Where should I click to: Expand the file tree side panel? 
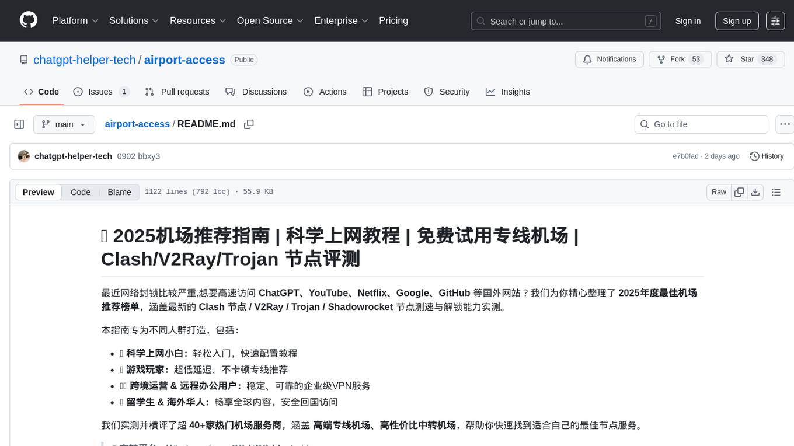[x=19, y=124]
